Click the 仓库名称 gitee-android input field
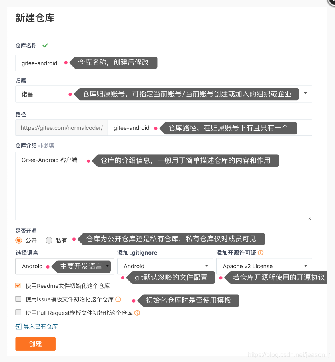 point(164,63)
